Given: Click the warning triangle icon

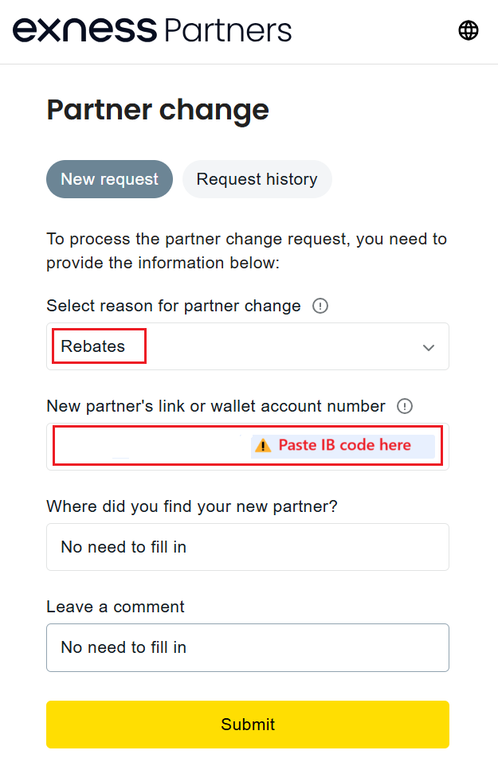Looking at the screenshot, I should (x=263, y=446).
